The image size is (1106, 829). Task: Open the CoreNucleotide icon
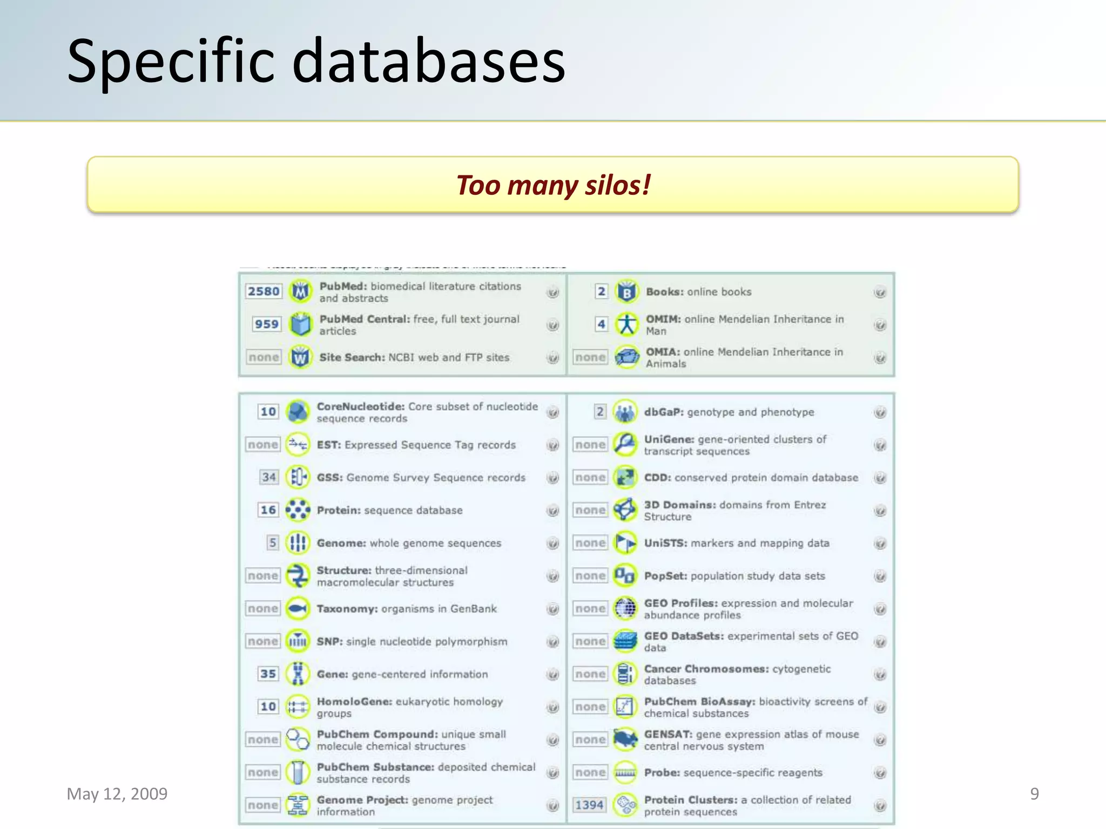(x=298, y=412)
